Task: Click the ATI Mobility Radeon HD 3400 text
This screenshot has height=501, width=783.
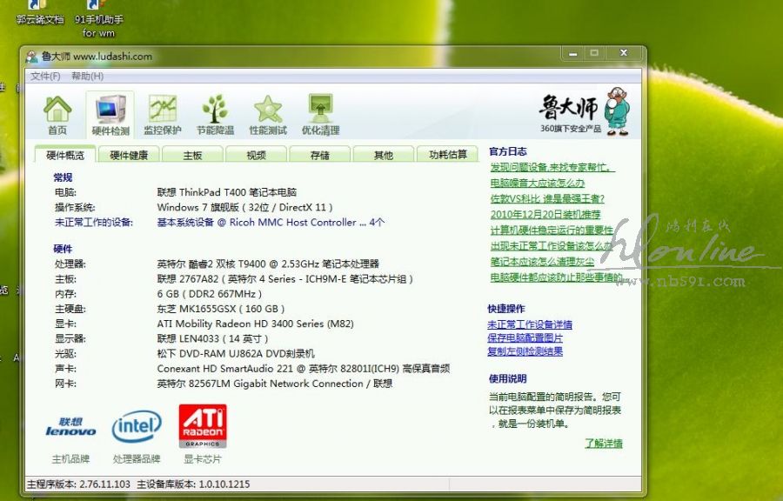Action: (x=255, y=324)
